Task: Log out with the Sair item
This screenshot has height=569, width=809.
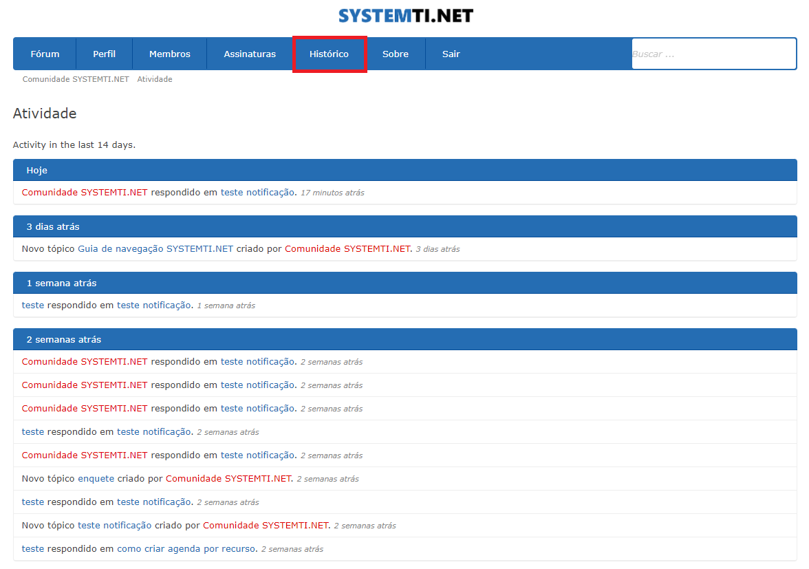Action: 451,54
